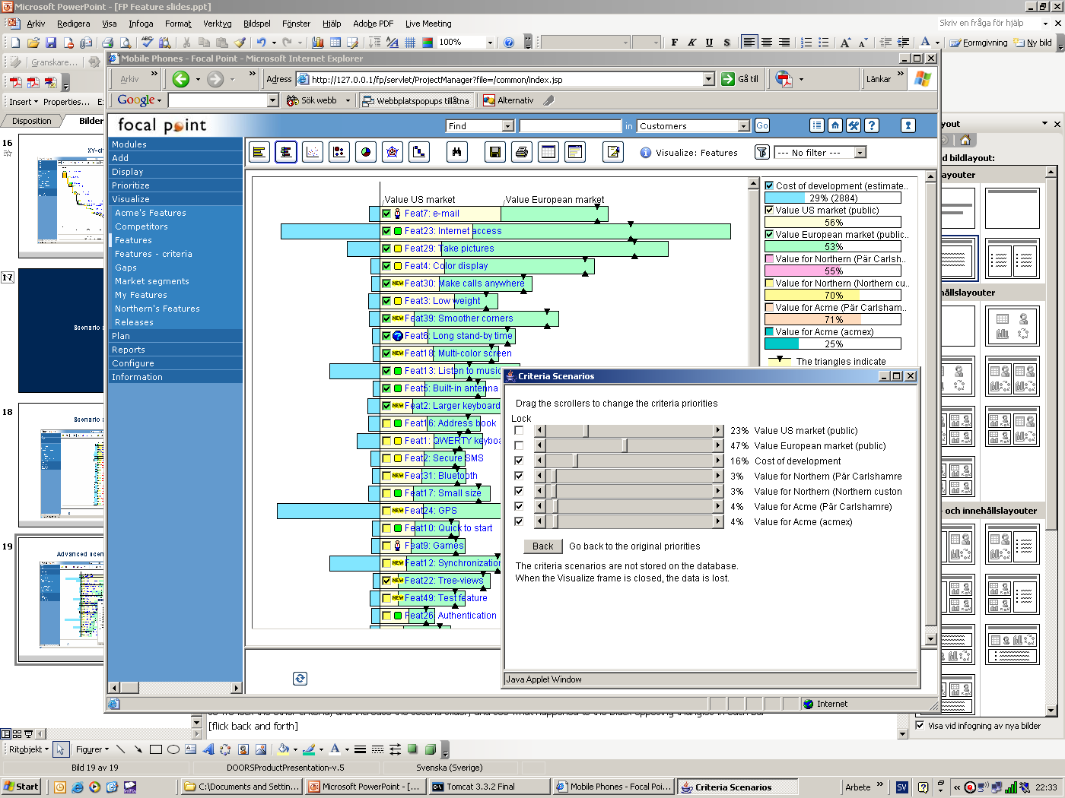
Task: Open the Insert dropdown in PowerPoint toolbar
Action: [24, 102]
